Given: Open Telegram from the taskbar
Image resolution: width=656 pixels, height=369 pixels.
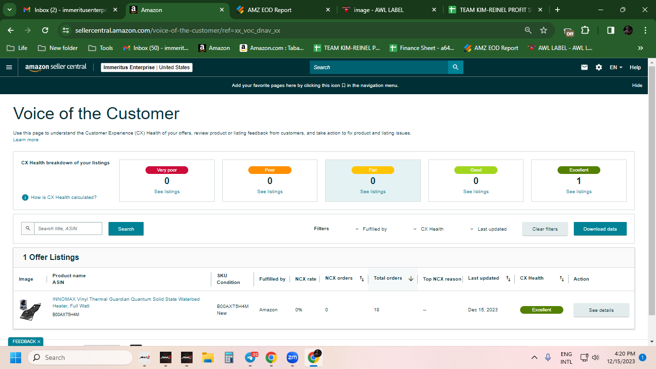Looking at the screenshot, I should (250, 357).
